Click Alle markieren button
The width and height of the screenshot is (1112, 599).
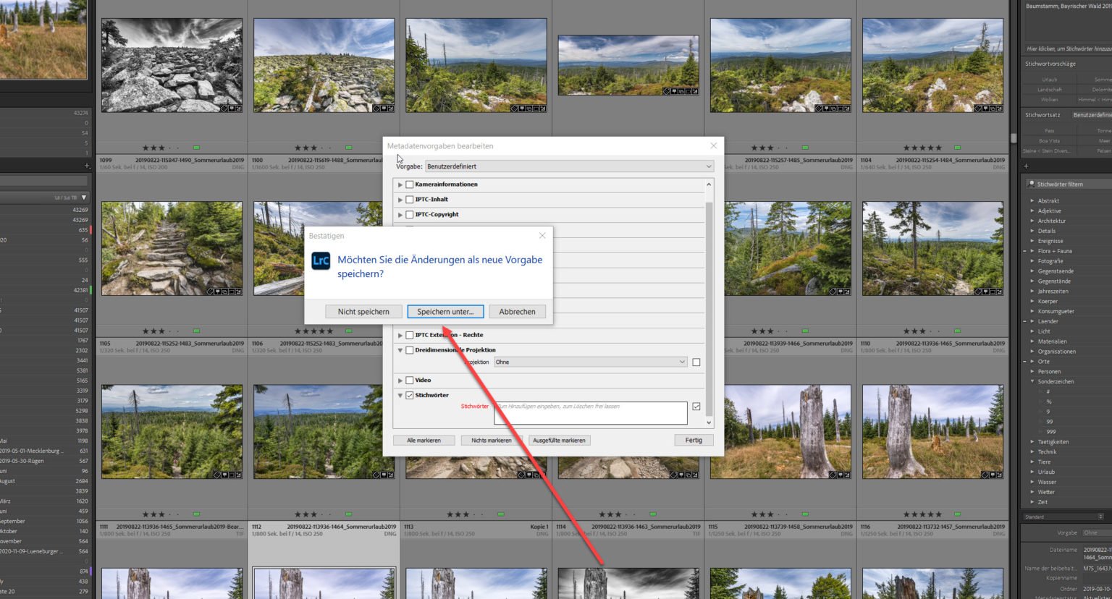tap(424, 440)
